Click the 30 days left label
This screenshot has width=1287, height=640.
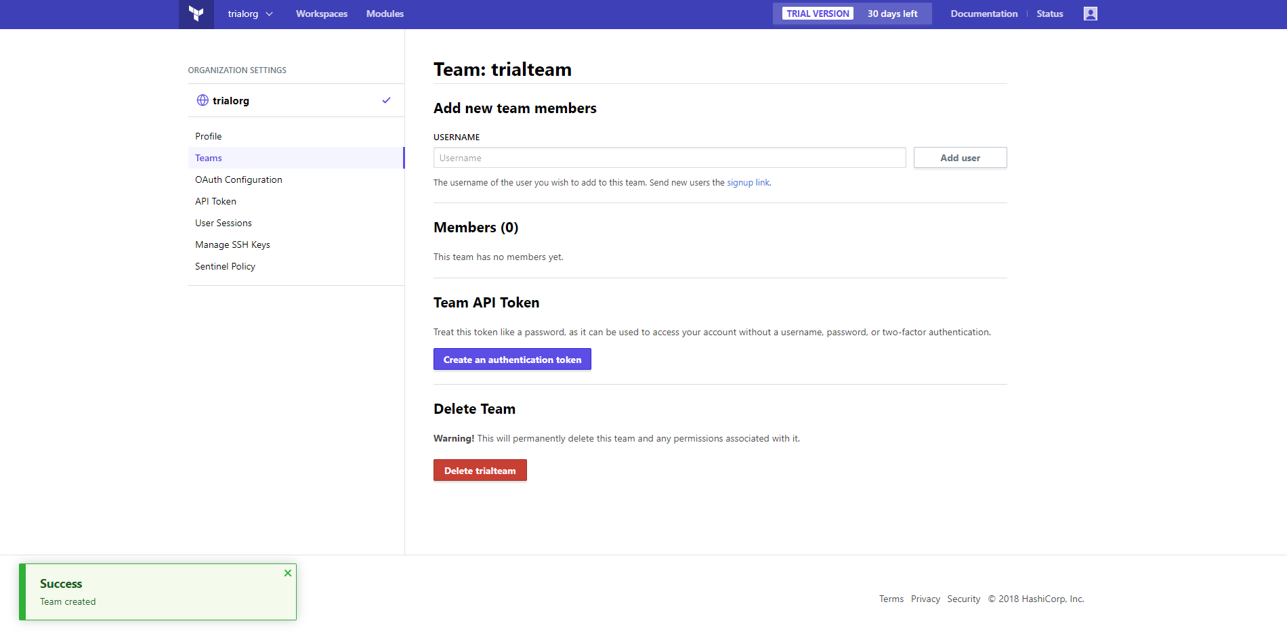pos(892,14)
